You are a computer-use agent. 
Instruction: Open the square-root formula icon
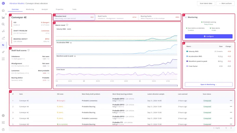(3, 31)
